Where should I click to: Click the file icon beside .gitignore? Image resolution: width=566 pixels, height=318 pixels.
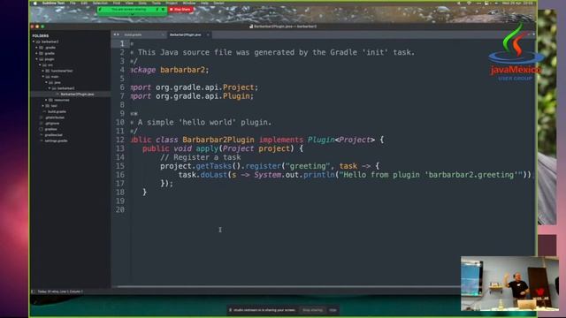(x=41, y=124)
